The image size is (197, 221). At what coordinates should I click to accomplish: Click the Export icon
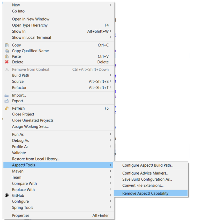6,101
